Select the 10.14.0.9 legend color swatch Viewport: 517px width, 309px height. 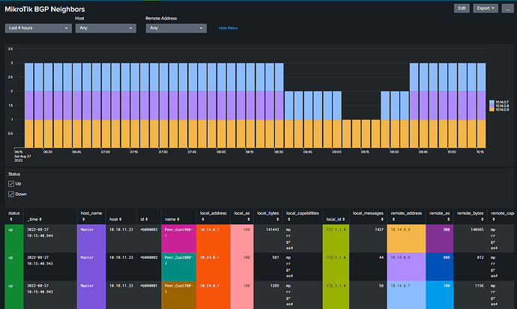(492, 109)
